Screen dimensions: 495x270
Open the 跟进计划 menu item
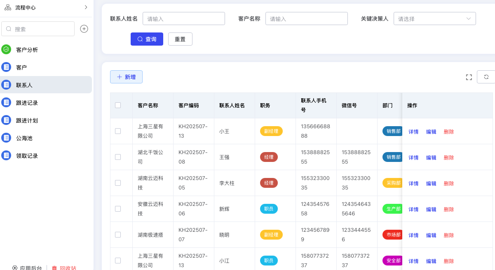pos(46,120)
